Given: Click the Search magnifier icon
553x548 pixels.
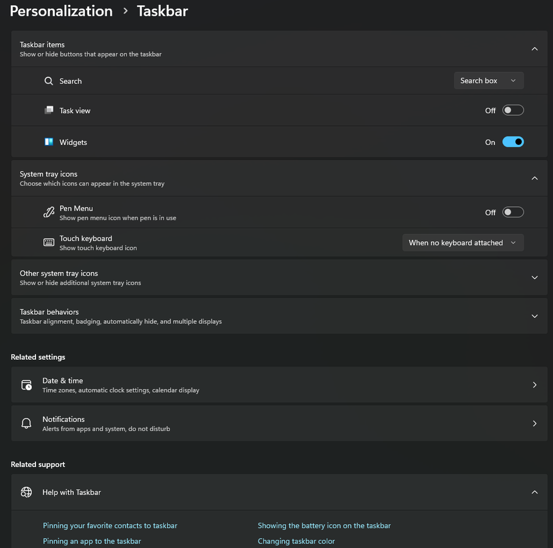Looking at the screenshot, I should coord(49,81).
